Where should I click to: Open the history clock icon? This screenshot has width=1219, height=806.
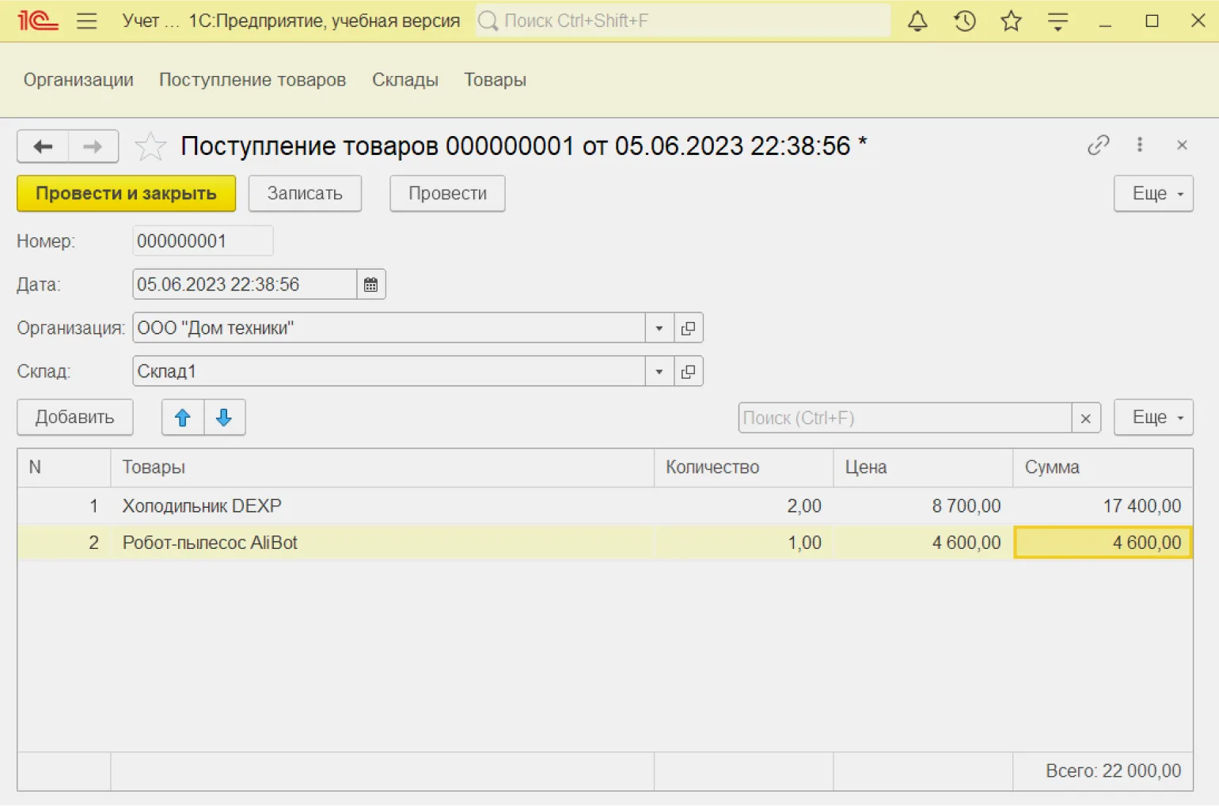tap(964, 21)
